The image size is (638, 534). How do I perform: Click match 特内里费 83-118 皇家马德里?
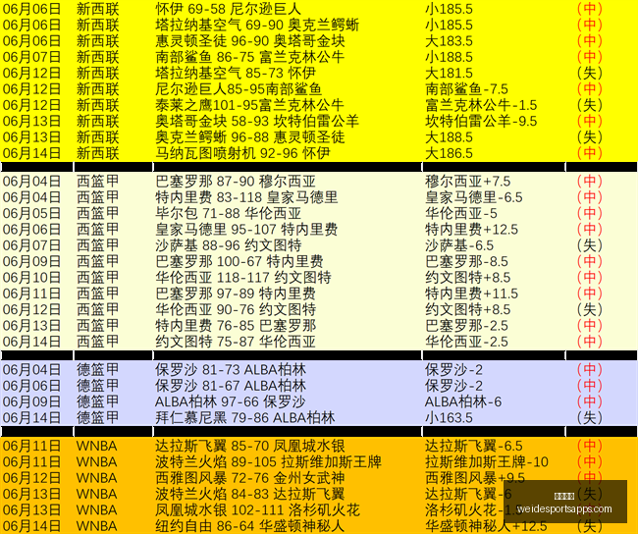pos(246,197)
